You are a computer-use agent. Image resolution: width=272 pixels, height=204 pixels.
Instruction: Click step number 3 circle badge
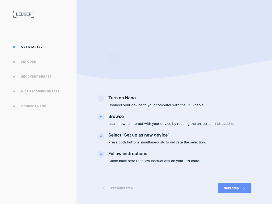[101, 136]
